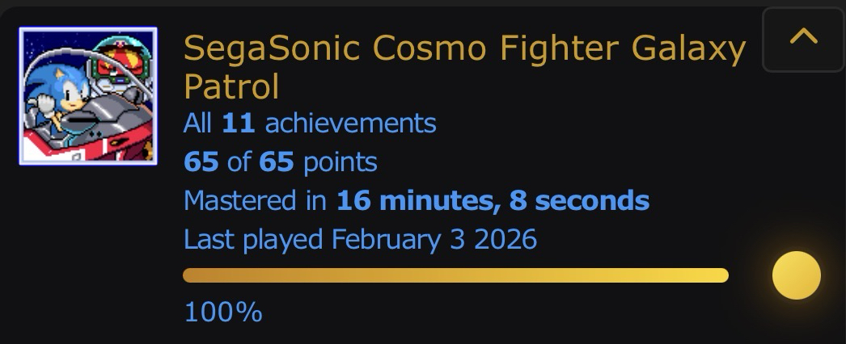846x344 pixels.
Task: Select the Mastered in time line
Action: pos(416,199)
